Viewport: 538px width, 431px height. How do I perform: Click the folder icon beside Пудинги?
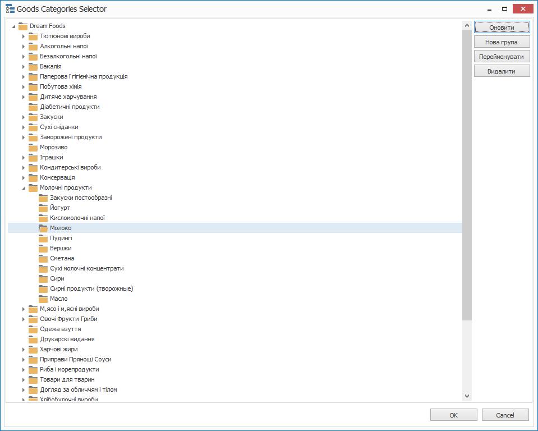click(x=43, y=238)
